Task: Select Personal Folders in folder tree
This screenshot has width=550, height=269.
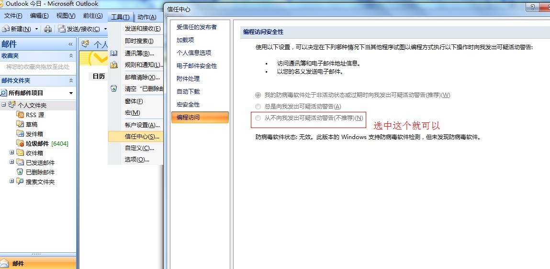Action: coord(32,105)
